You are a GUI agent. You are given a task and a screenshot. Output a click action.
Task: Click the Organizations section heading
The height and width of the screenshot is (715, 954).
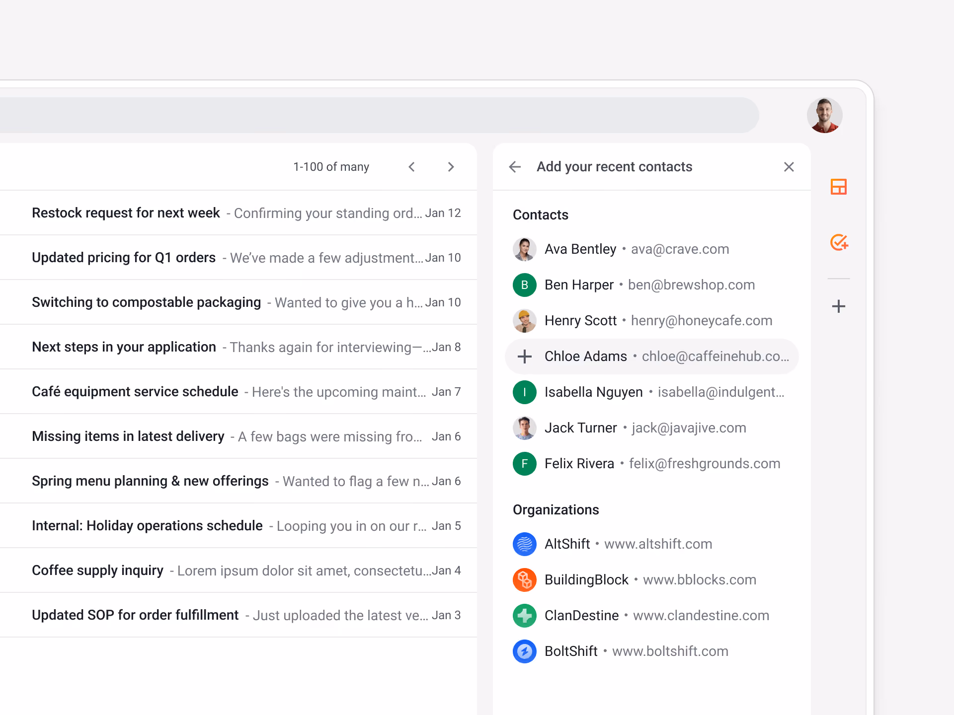[x=556, y=510]
